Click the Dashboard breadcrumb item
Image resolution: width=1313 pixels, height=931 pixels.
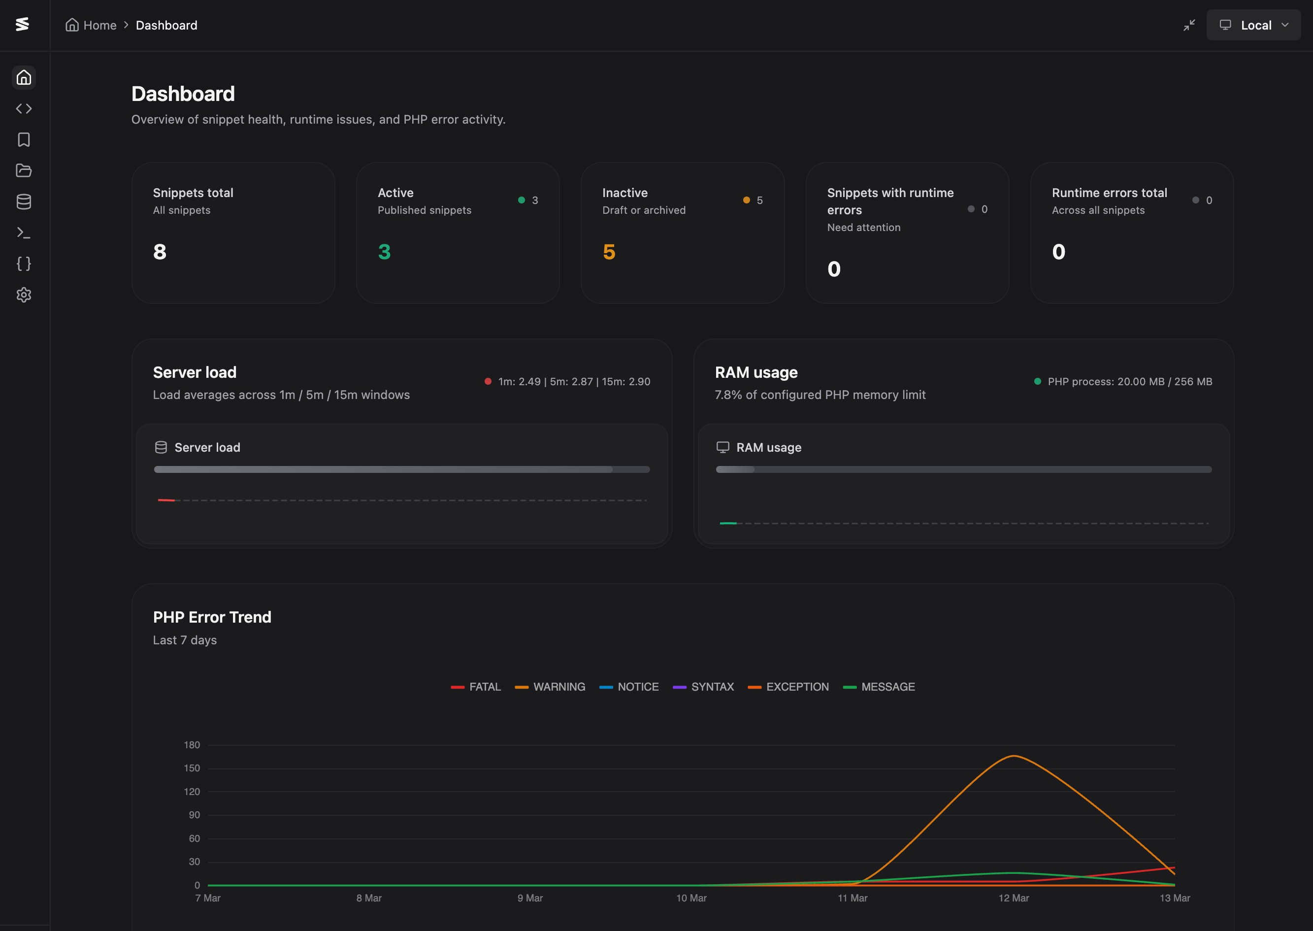pos(166,25)
